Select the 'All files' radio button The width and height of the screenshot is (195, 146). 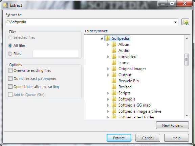tap(10, 46)
